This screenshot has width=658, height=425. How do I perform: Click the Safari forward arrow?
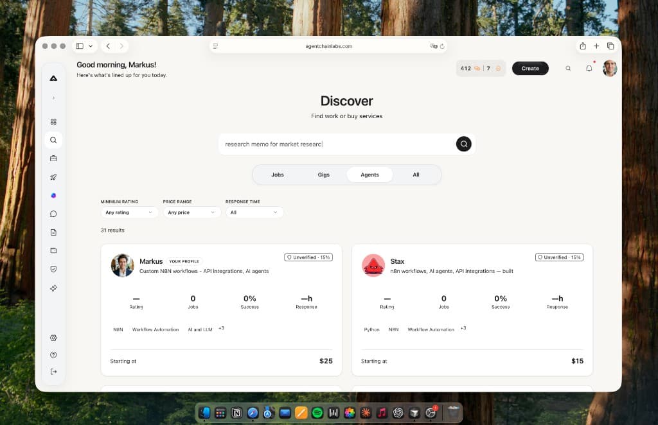click(121, 46)
